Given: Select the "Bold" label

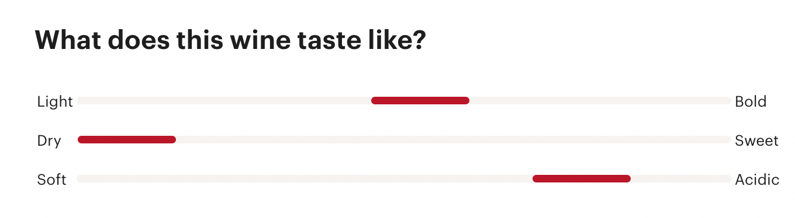Looking at the screenshot, I should pyautogui.click(x=751, y=101).
